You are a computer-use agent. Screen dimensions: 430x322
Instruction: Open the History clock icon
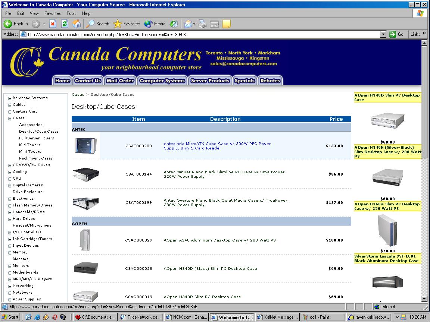[174, 24]
